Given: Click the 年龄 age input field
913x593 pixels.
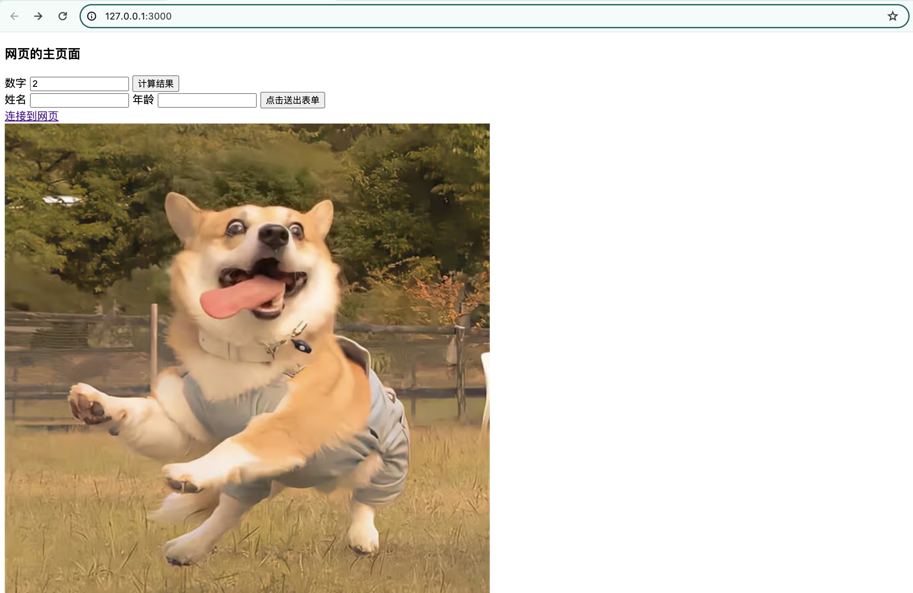Looking at the screenshot, I should (207, 100).
